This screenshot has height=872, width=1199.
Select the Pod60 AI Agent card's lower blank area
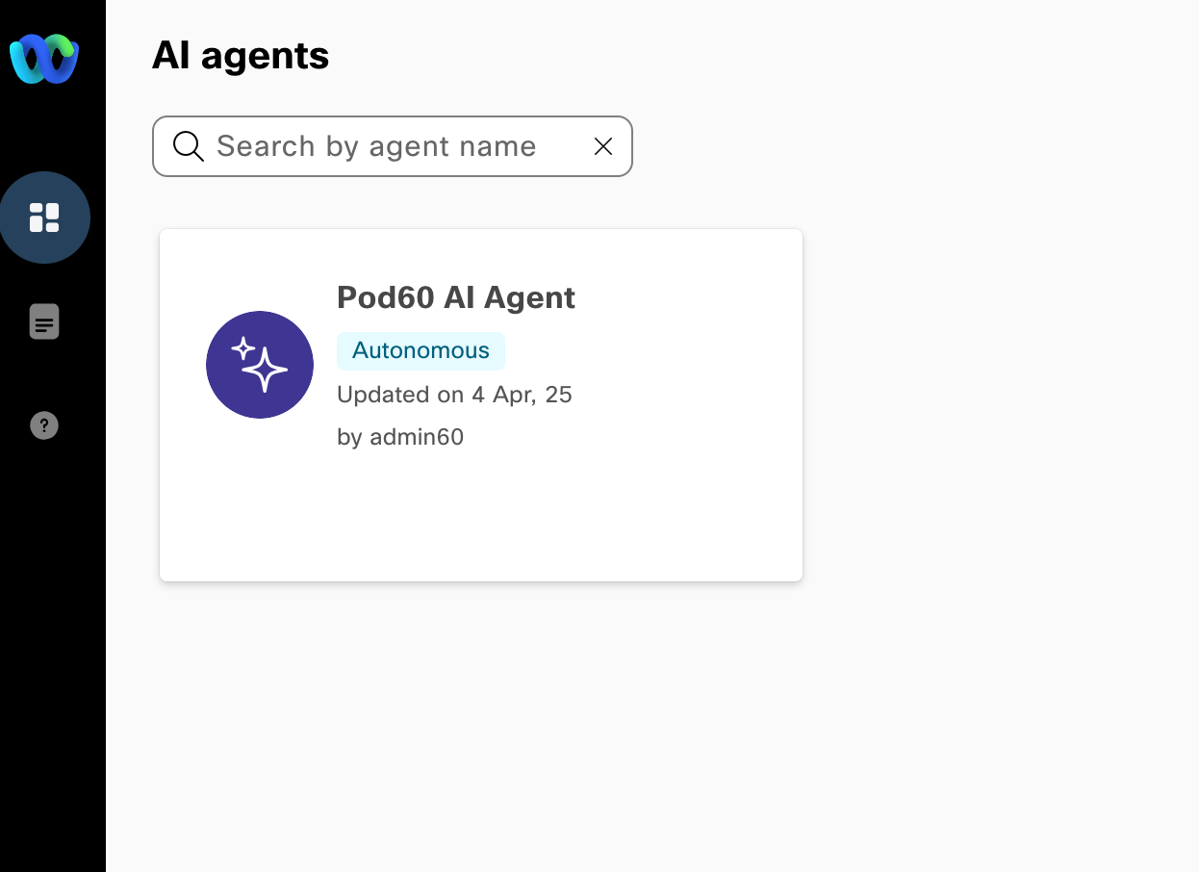[481, 525]
